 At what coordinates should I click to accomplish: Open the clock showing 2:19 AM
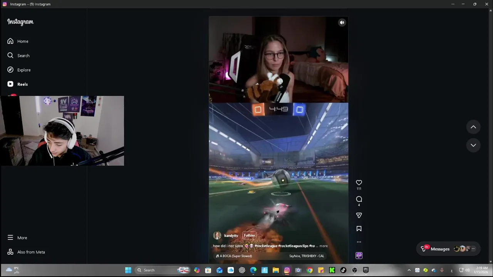(x=482, y=270)
